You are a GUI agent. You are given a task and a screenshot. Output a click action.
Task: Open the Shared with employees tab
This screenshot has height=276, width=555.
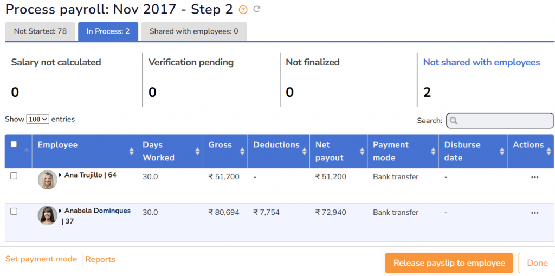coord(193,31)
